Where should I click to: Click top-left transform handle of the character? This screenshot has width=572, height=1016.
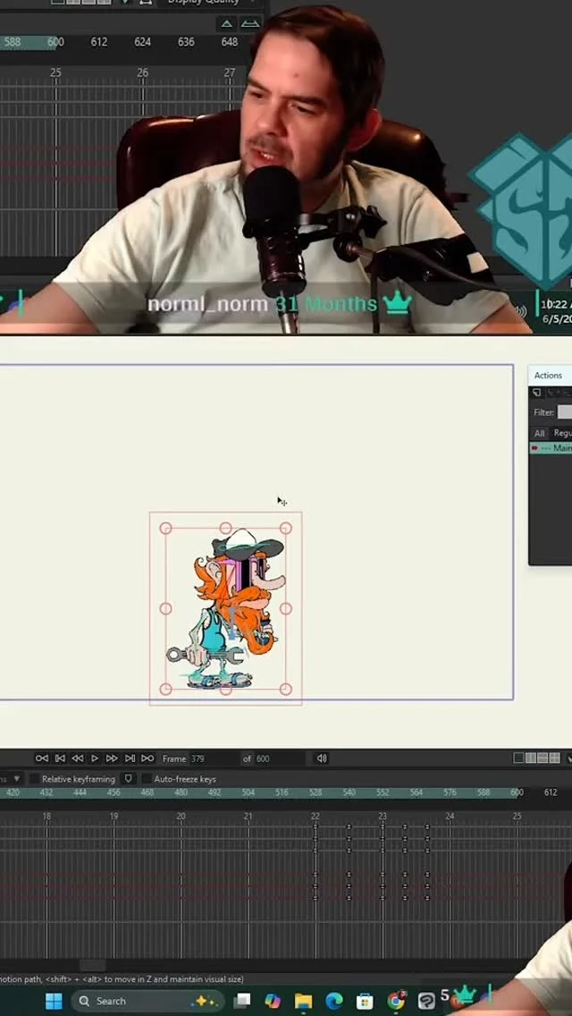(x=166, y=529)
